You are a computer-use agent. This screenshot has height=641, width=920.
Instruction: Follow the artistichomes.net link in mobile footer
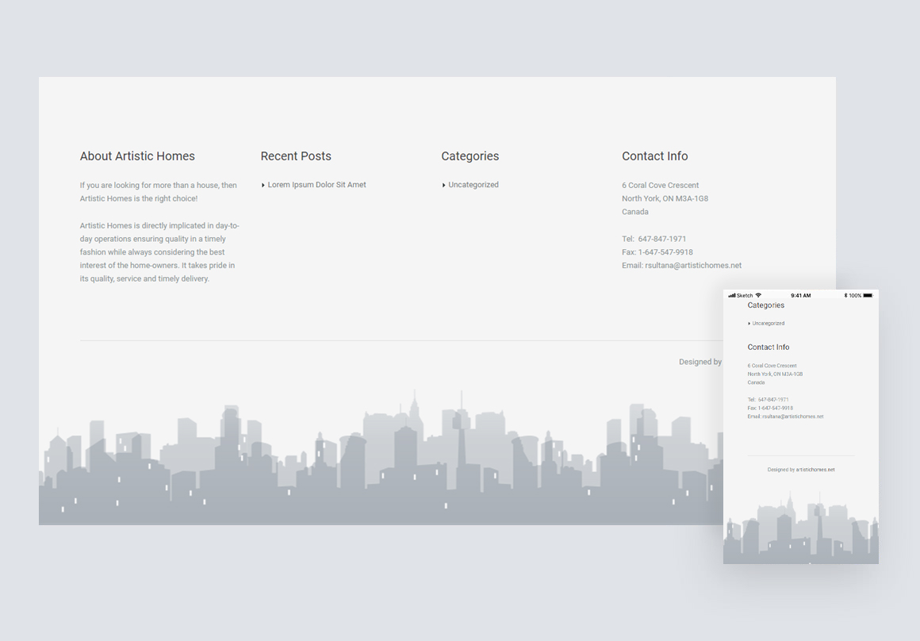815,470
